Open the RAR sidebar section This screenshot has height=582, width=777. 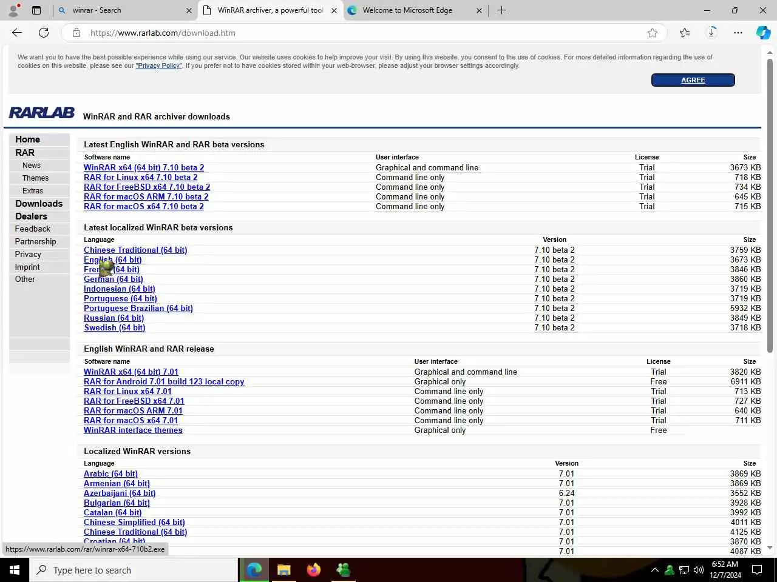pos(25,153)
